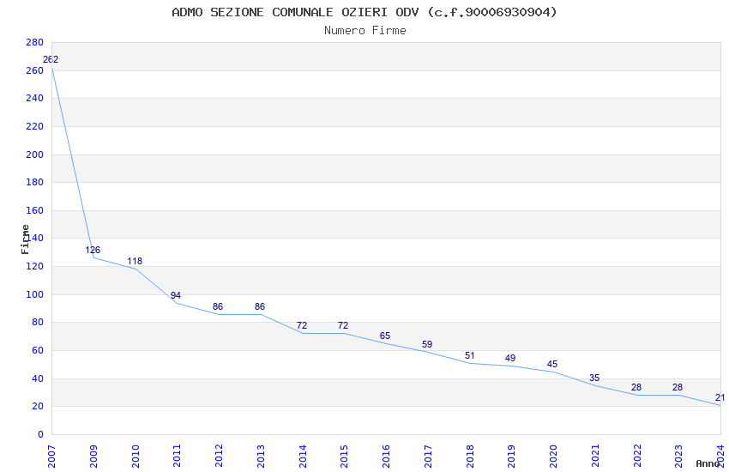Screen dimensions: 729x472
Task: Click the x-axis year label 2012
Action: coord(219,457)
